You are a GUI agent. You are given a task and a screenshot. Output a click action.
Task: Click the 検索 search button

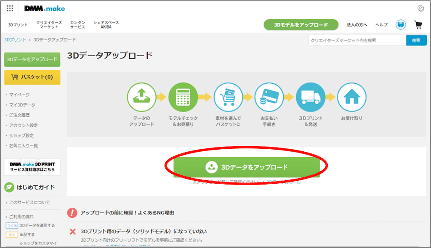pyautogui.click(x=416, y=40)
